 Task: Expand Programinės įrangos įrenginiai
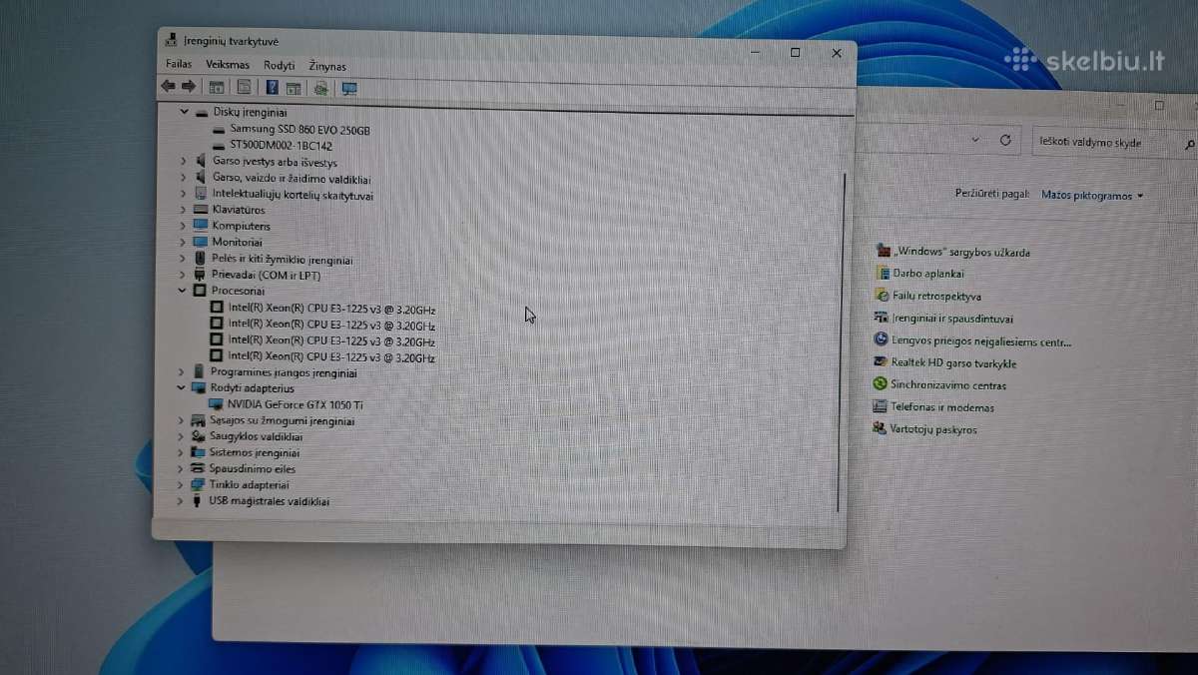pos(182,372)
